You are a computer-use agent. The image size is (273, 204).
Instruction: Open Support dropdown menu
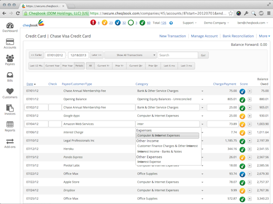(189, 23)
